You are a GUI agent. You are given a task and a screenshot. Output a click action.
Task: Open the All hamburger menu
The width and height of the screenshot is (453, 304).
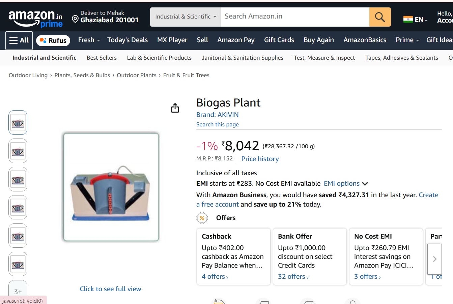tap(19, 40)
